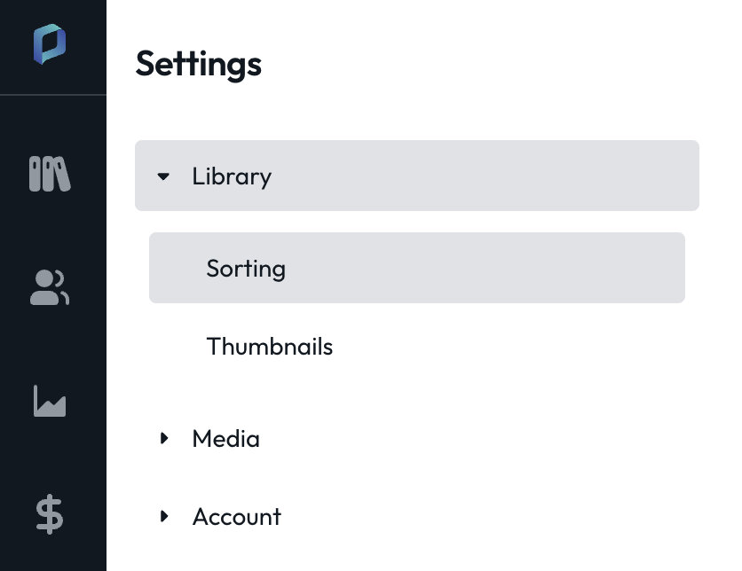Screen dimensions: 742x571
Task: Expand the Media section arrow
Action: [x=164, y=438]
